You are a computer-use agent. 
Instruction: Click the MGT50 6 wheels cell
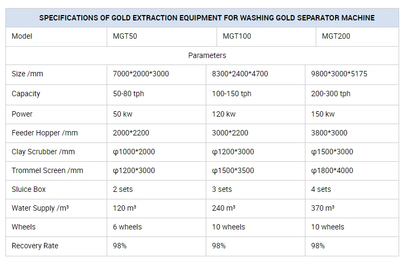tap(127, 227)
